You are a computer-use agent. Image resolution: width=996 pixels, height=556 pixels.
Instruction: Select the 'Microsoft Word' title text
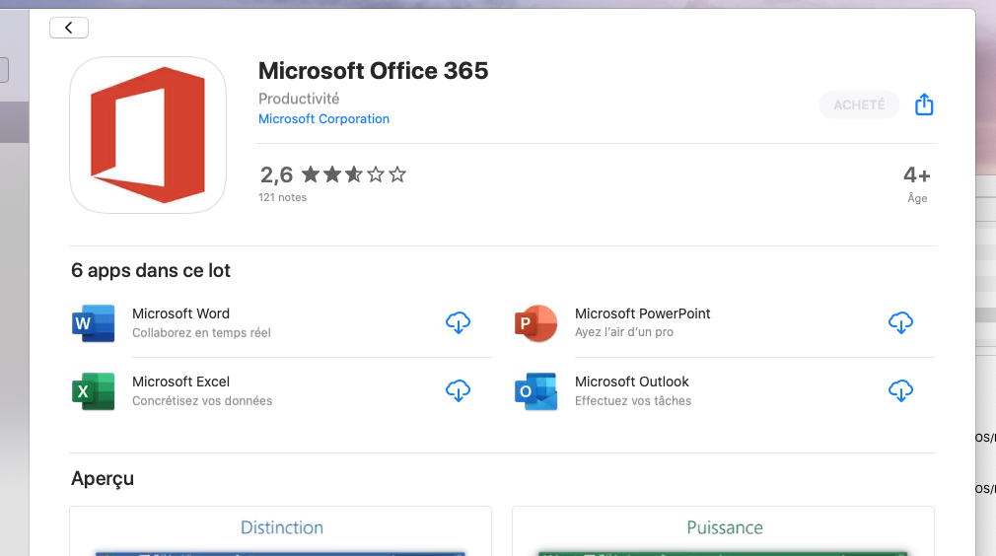[x=181, y=313]
